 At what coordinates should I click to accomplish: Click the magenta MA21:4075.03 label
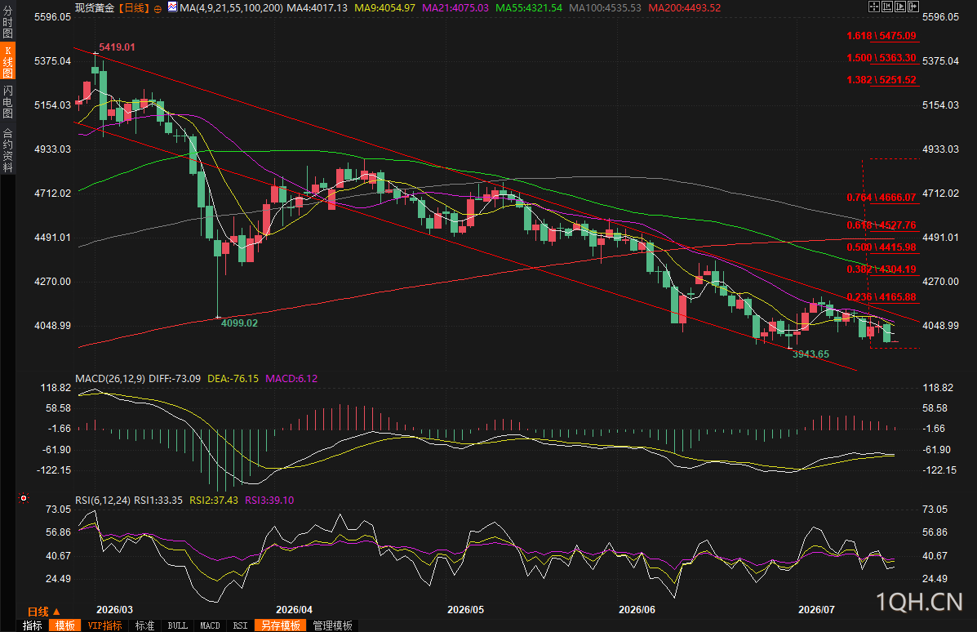tap(455, 8)
